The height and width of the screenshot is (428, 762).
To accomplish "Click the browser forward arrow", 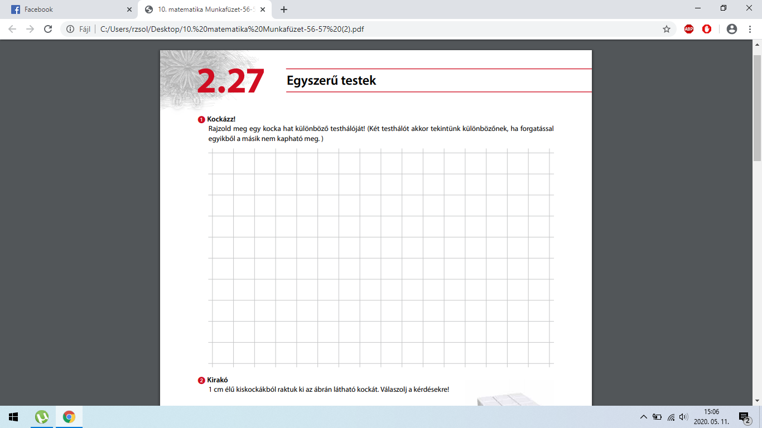I will pyautogui.click(x=30, y=29).
